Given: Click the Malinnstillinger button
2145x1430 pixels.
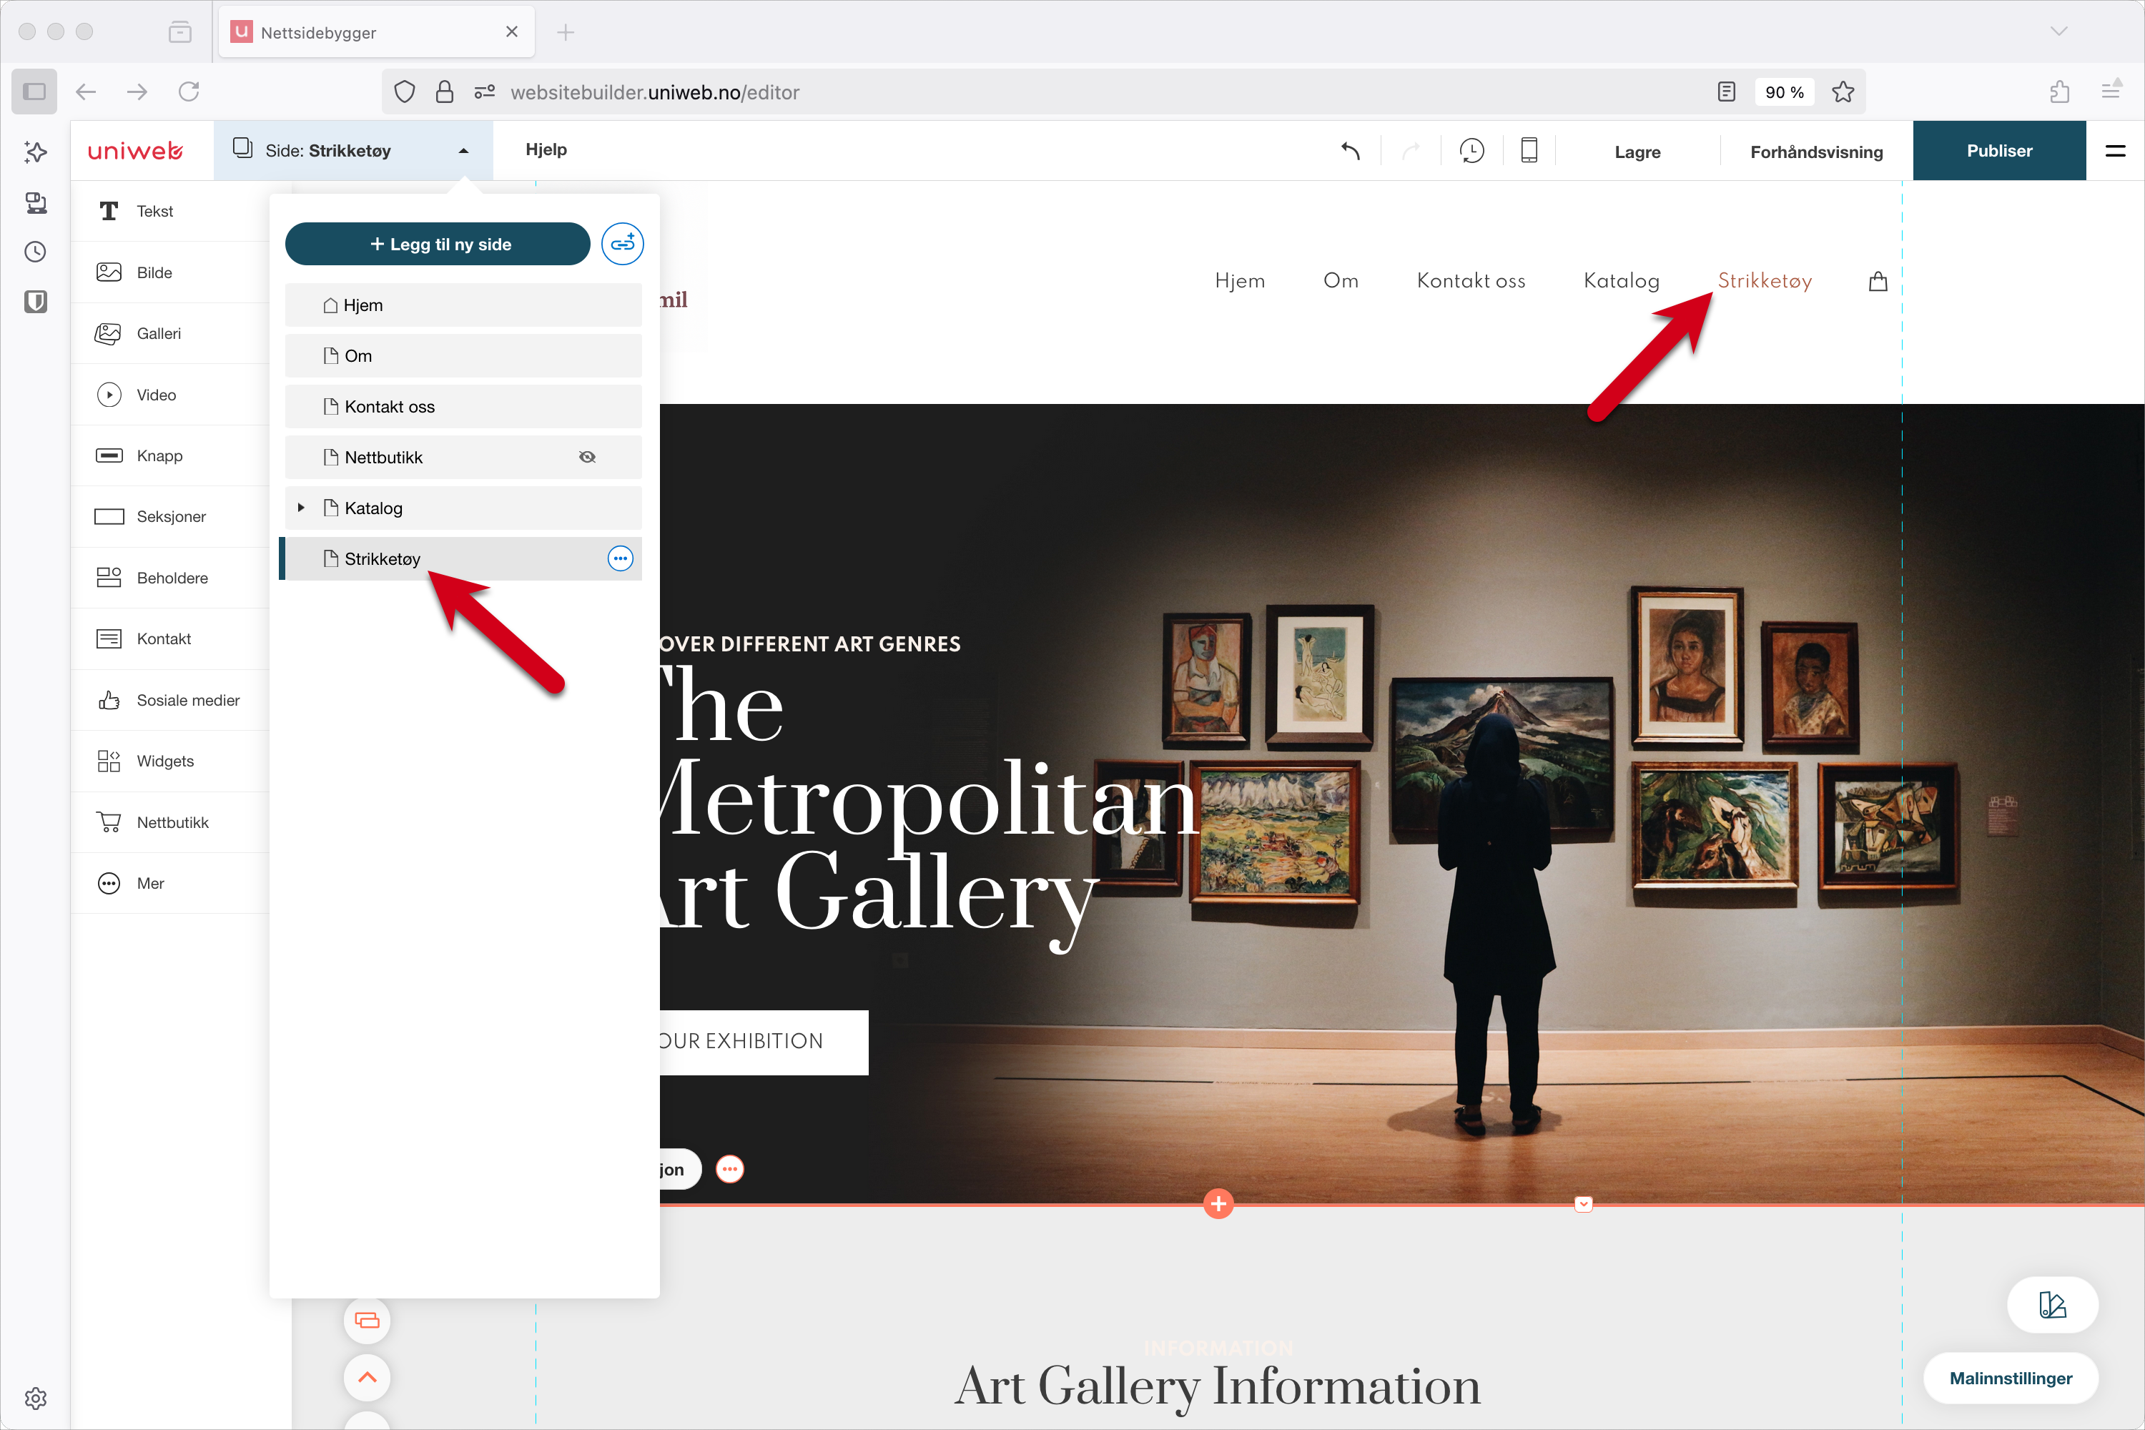Looking at the screenshot, I should click(2010, 1378).
